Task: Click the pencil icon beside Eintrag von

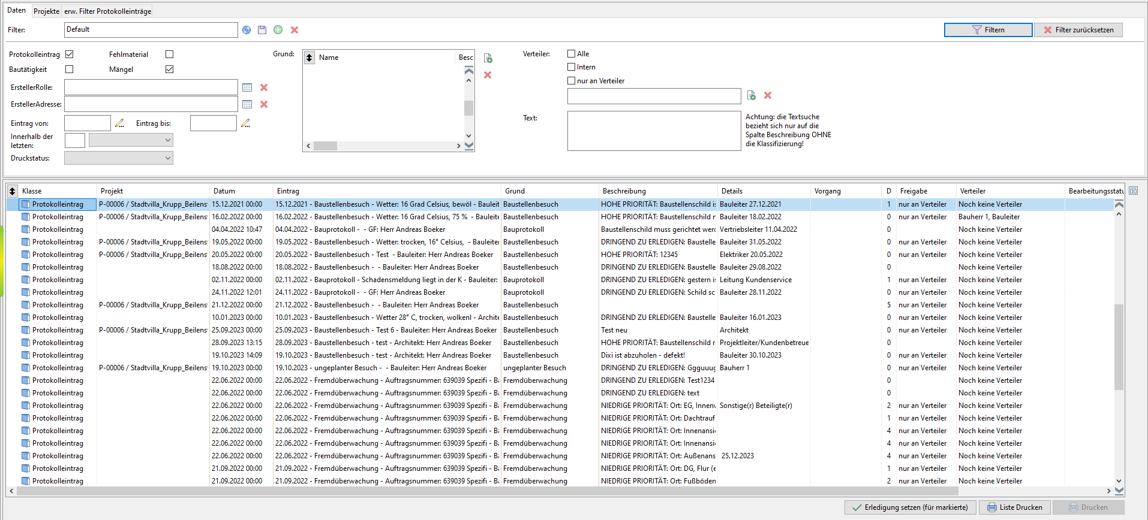Action: [x=120, y=123]
